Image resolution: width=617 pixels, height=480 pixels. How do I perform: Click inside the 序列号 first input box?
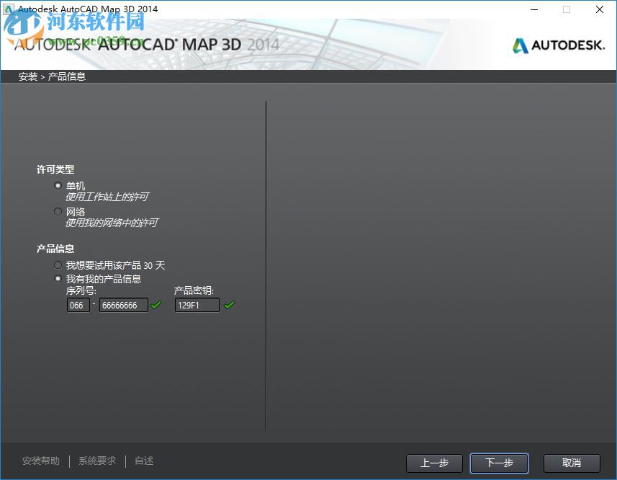click(78, 305)
